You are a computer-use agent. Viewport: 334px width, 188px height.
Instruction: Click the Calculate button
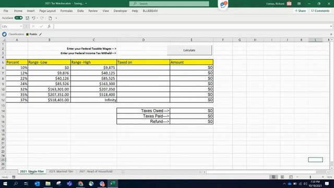click(189, 50)
